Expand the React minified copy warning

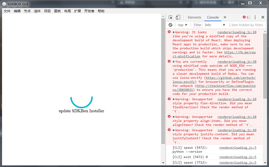pos(174,32)
